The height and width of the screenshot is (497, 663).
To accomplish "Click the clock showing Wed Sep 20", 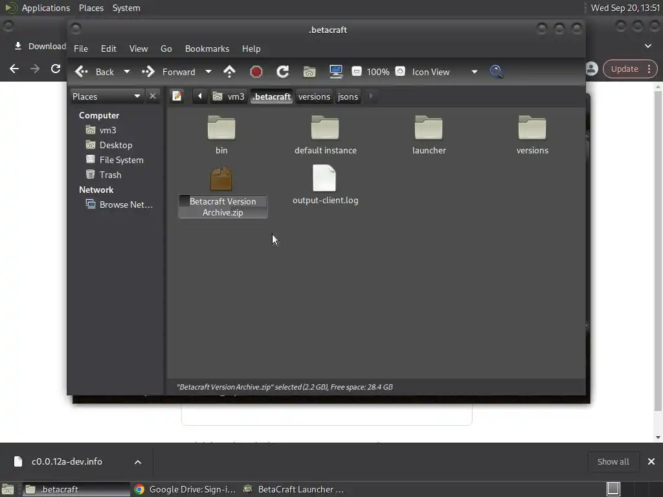I will pyautogui.click(x=625, y=8).
